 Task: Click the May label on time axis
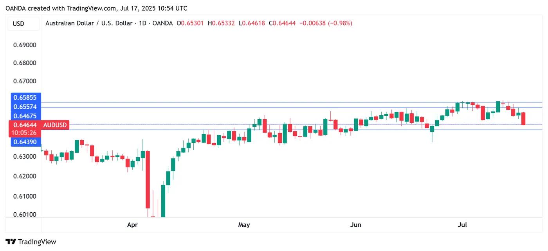(244, 225)
